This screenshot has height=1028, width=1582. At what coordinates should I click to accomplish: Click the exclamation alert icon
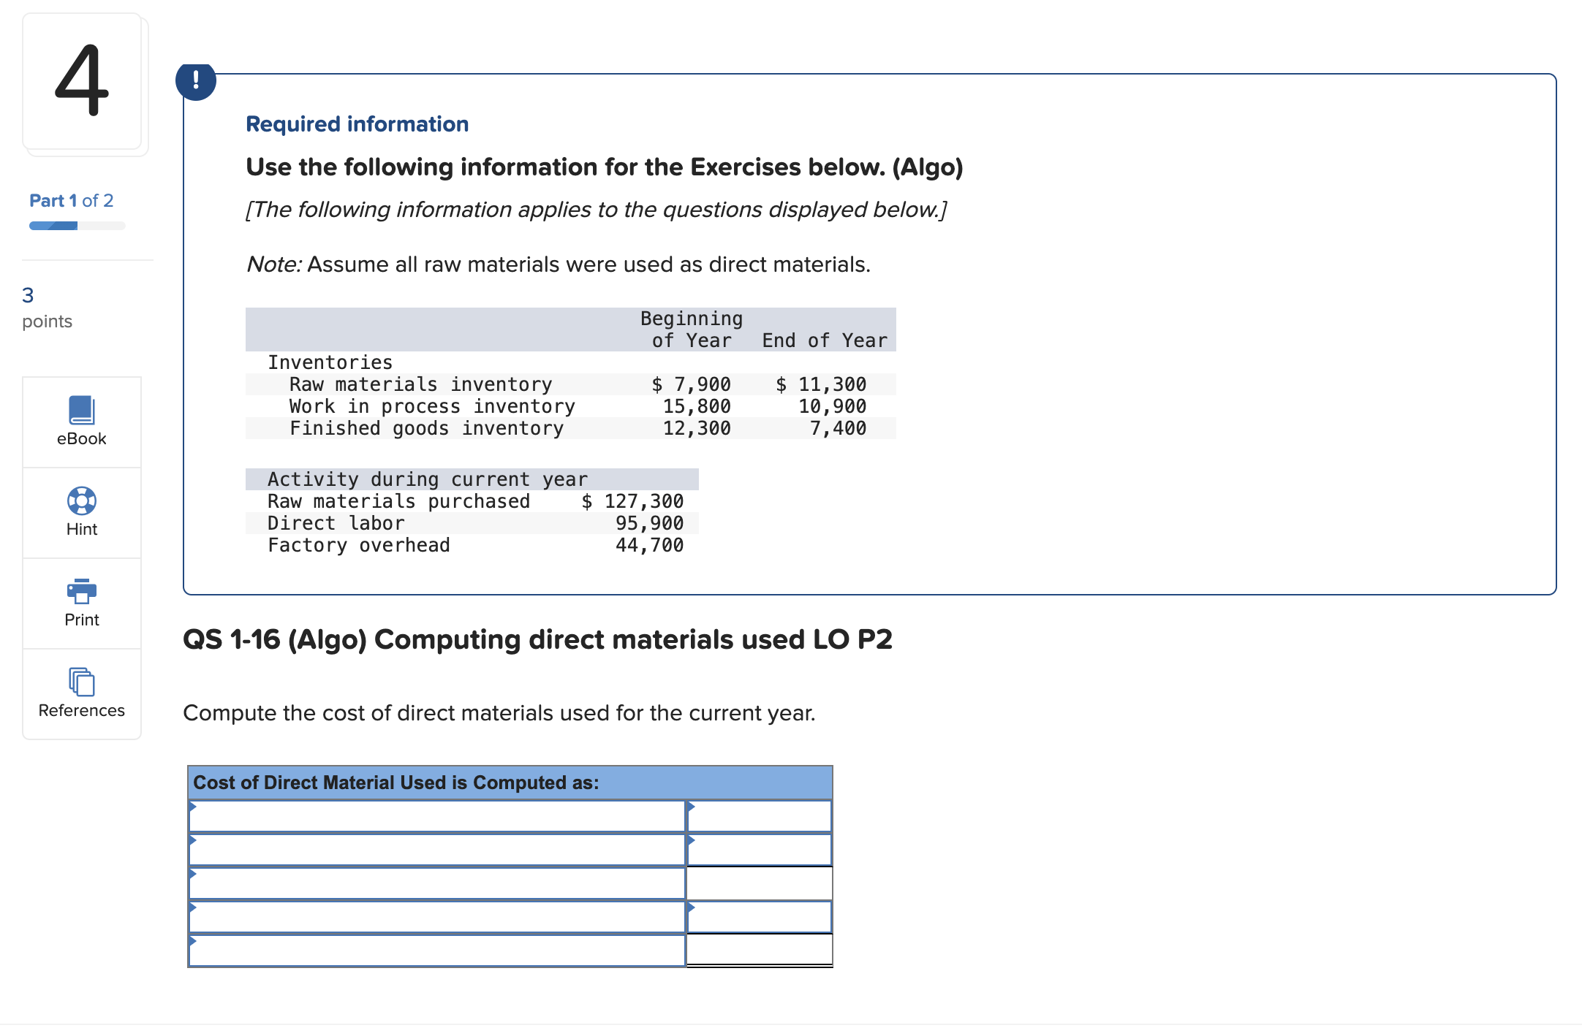pos(196,80)
